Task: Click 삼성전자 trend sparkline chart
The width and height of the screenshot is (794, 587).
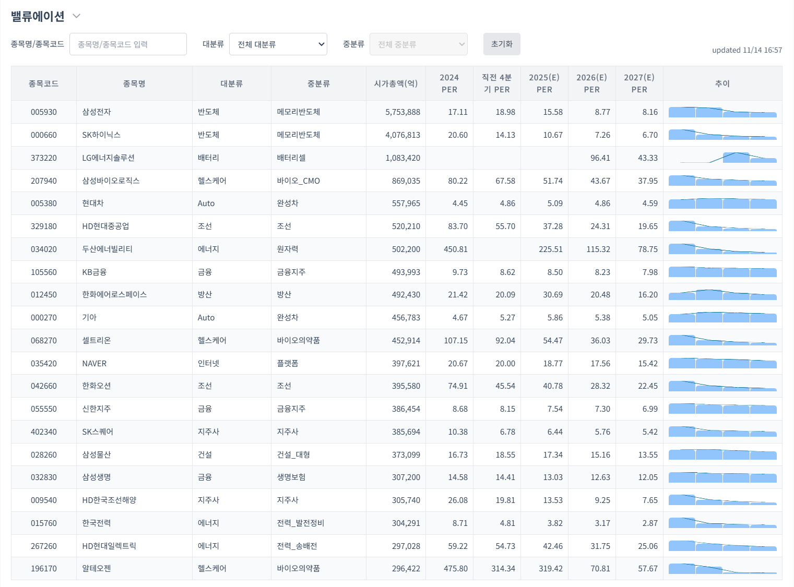Action: (722, 112)
